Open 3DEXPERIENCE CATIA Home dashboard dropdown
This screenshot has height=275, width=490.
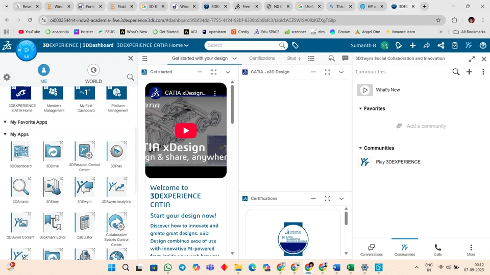point(187,45)
